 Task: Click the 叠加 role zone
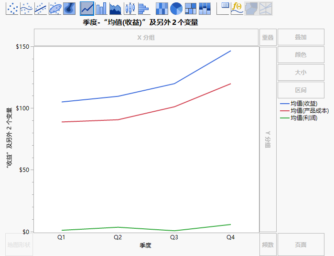click(301, 37)
